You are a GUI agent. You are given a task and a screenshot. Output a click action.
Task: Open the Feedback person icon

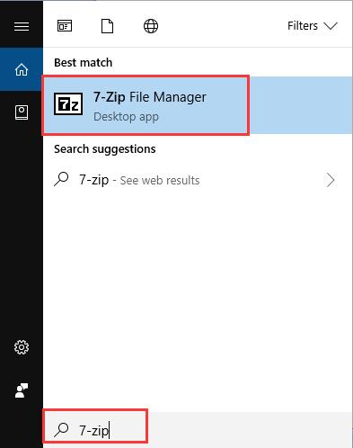[22, 390]
